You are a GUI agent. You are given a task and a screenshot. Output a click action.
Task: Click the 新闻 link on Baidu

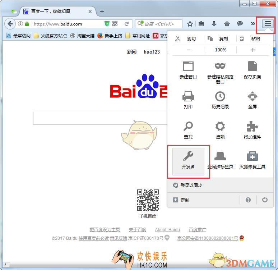[132, 52]
